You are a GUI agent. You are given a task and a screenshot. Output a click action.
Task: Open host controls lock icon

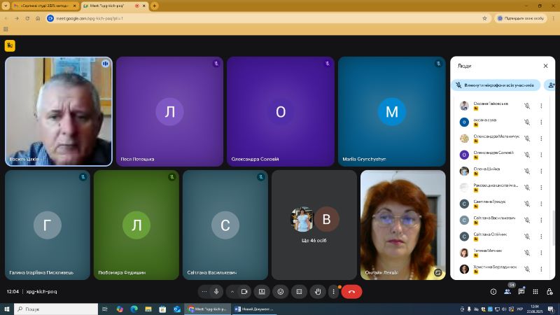tap(548, 291)
